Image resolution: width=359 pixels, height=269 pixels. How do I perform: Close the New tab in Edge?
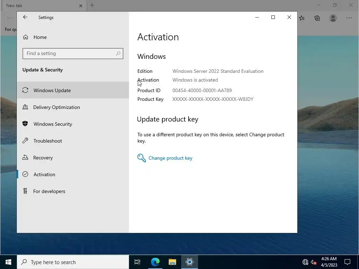pos(81,6)
